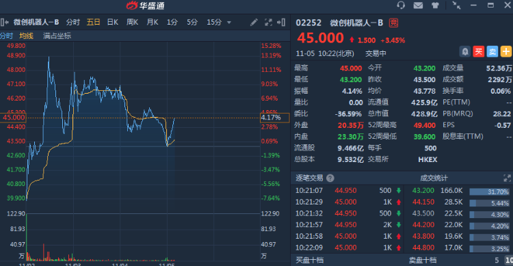513x266 pixels.
Task: Open the dropdown arrow next to 15分
Action: [x=229, y=23]
